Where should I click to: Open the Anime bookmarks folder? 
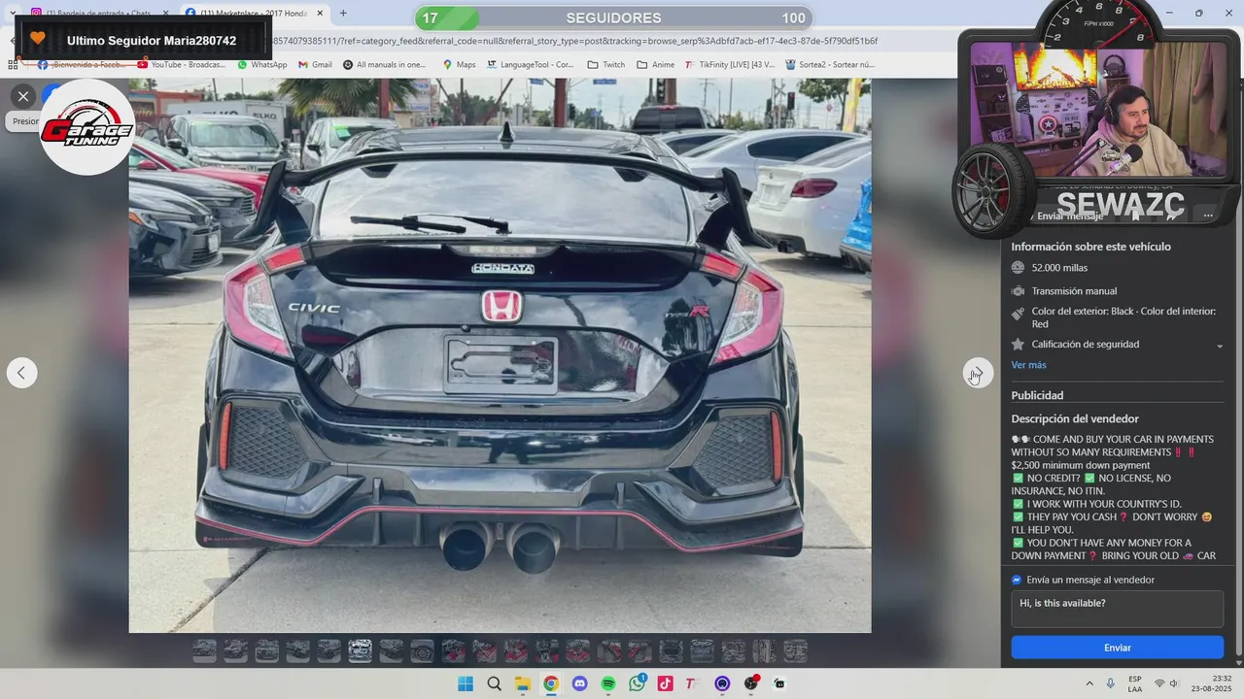(x=655, y=65)
